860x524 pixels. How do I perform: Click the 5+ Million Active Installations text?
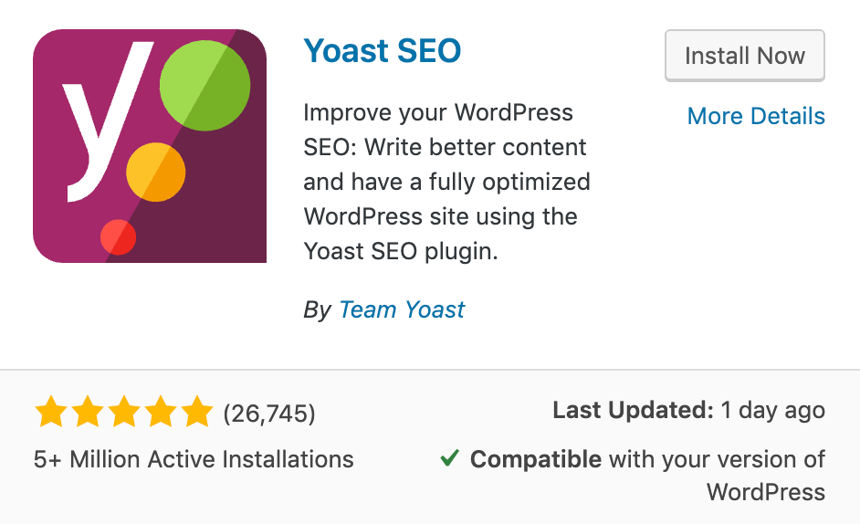pyautogui.click(x=194, y=459)
